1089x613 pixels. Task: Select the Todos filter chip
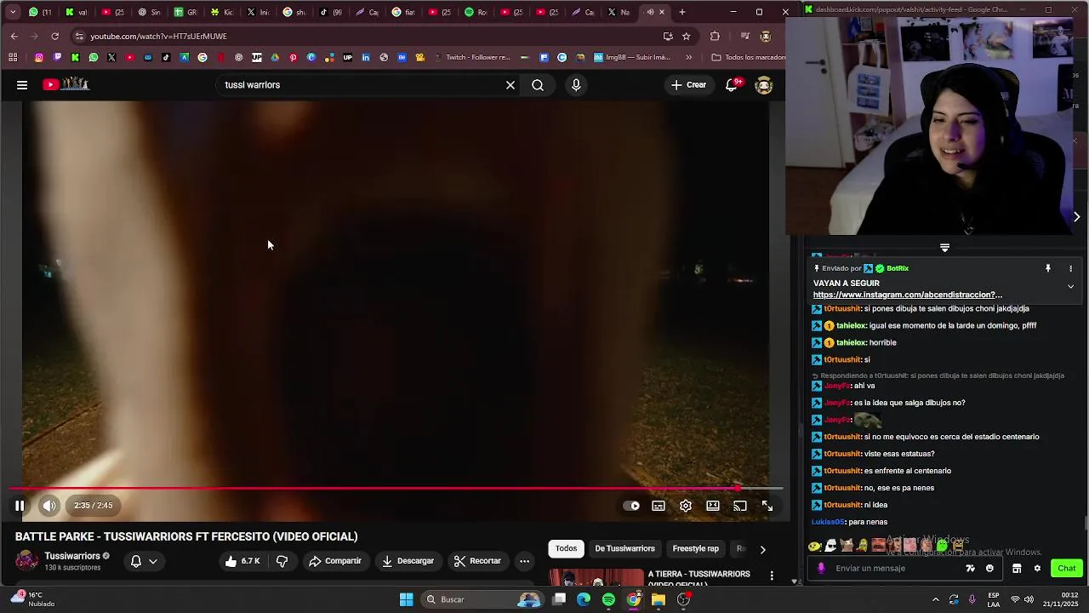coord(566,549)
